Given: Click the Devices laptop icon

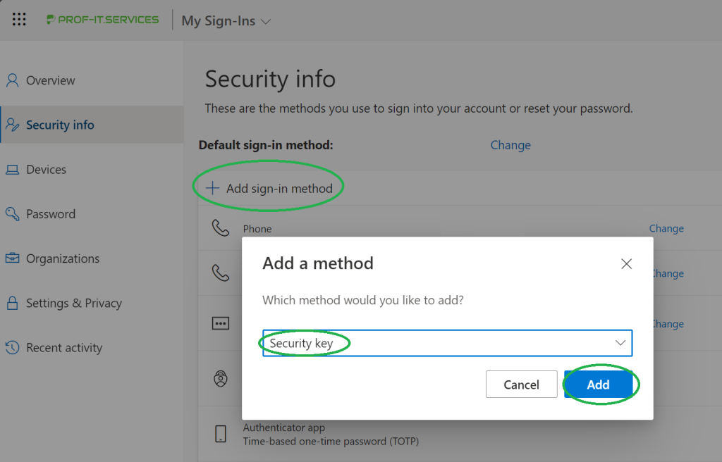Looking at the screenshot, I should coord(12,170).
